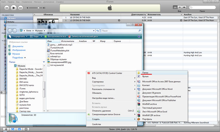
Task: Click the Explorer help question mark icon
Action: 139,36
